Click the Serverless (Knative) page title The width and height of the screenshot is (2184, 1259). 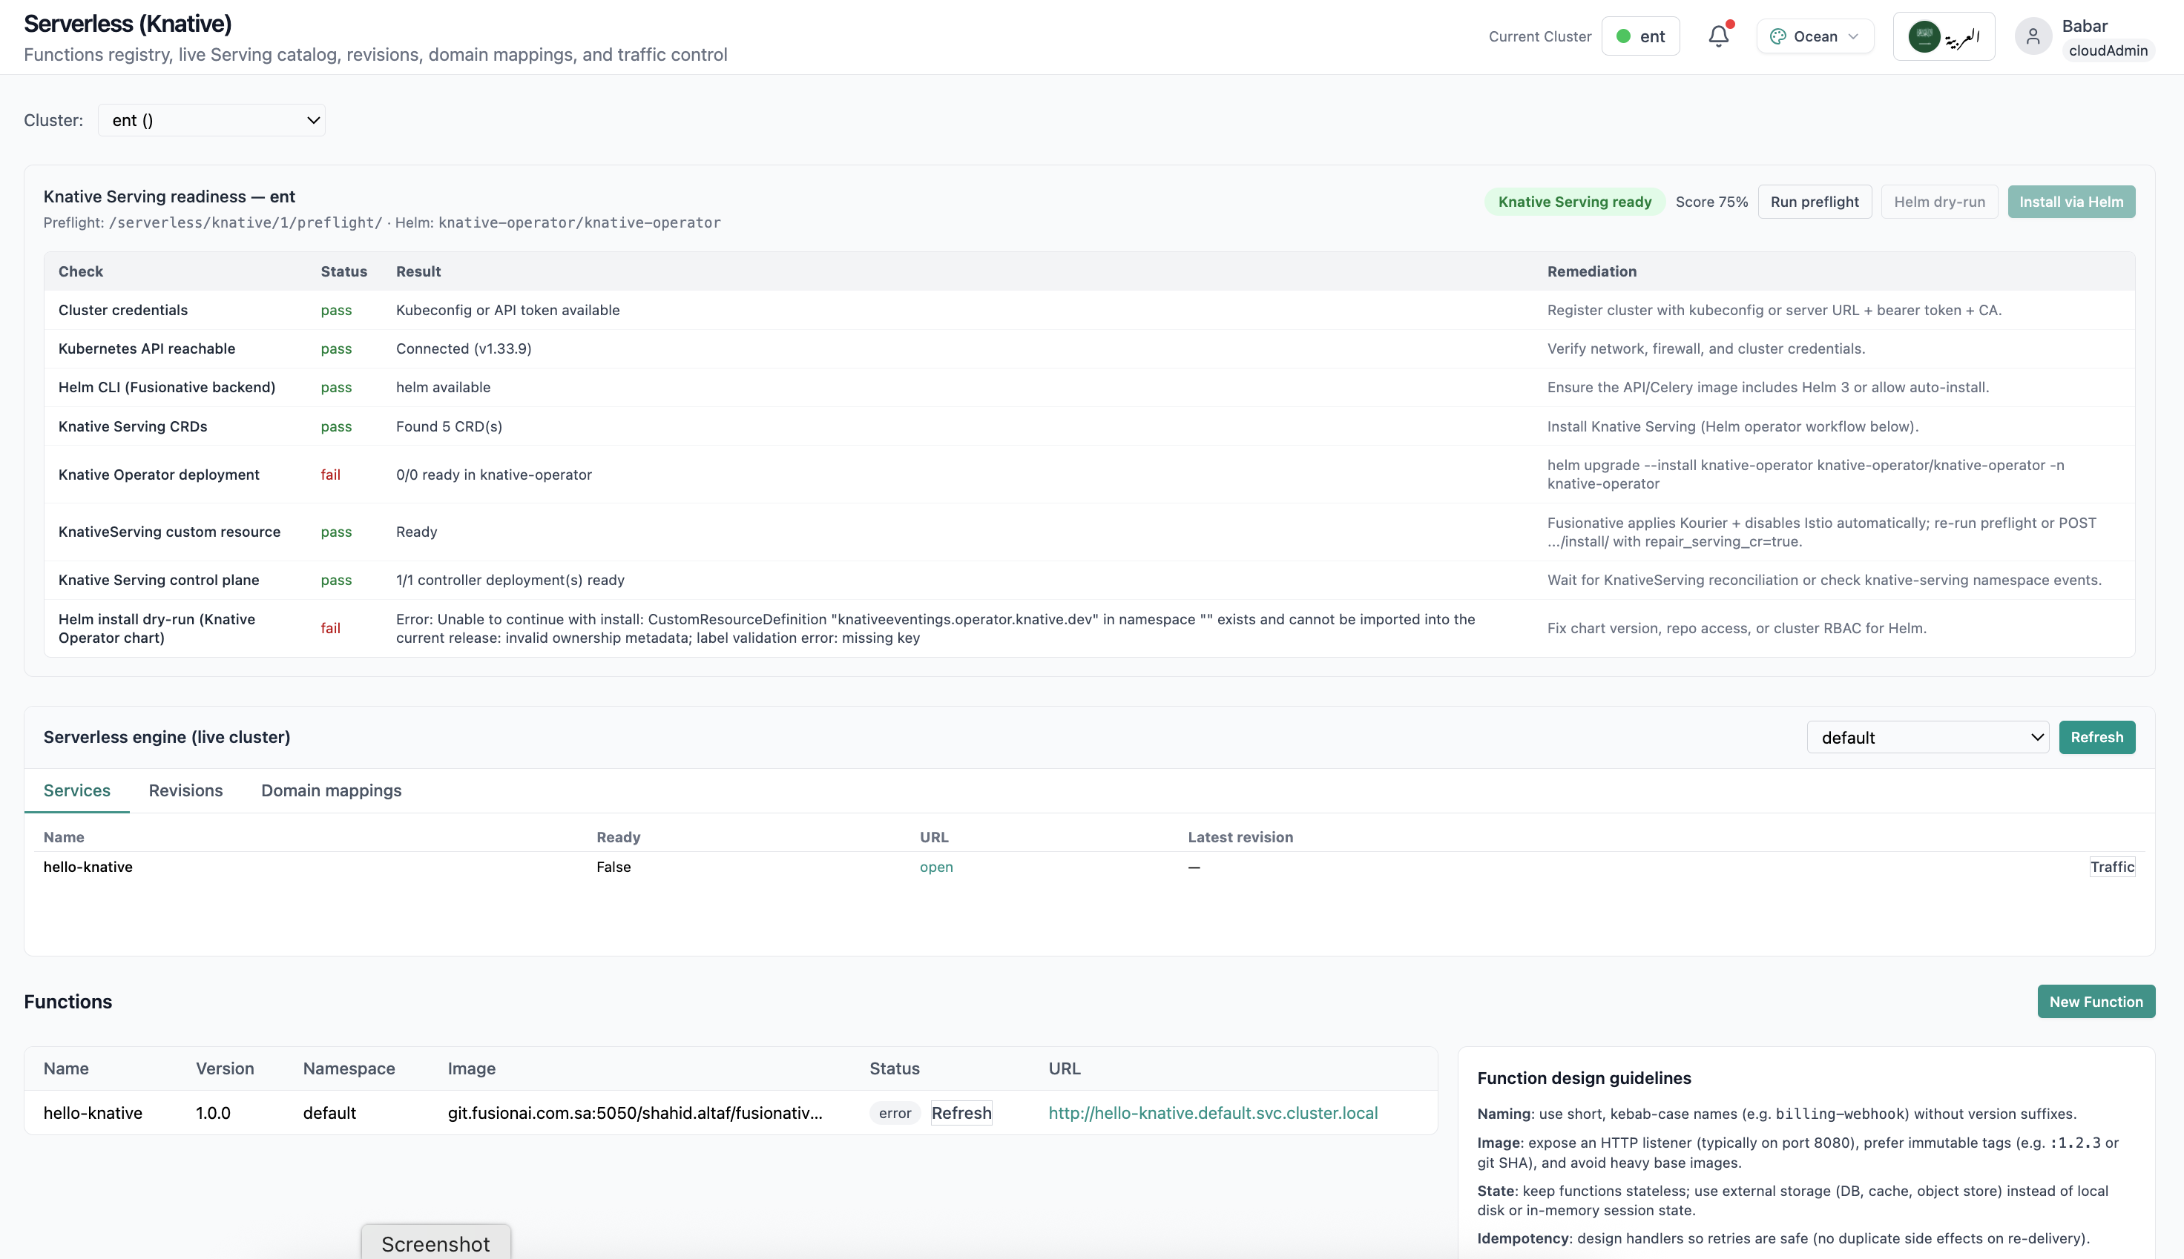point(128,23)
